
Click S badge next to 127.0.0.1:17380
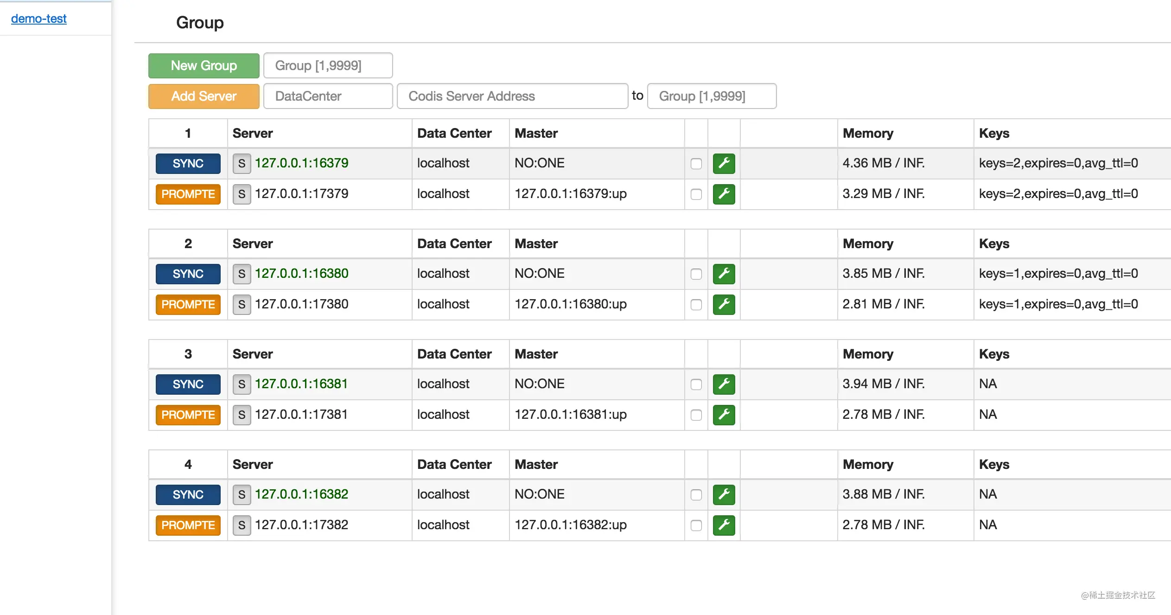(x=242, y=304)
